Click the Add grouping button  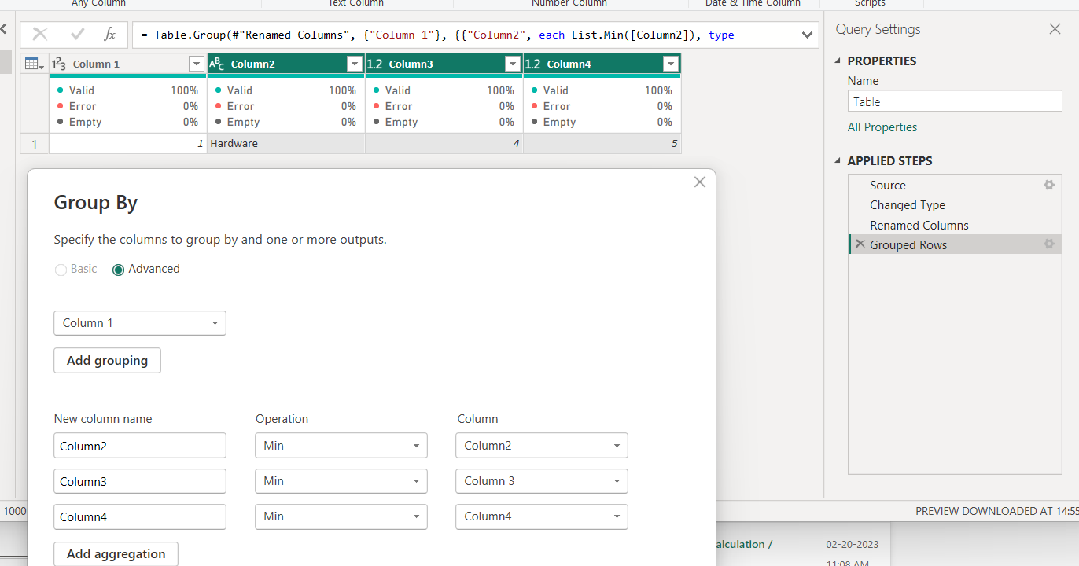tap(107, 361)
